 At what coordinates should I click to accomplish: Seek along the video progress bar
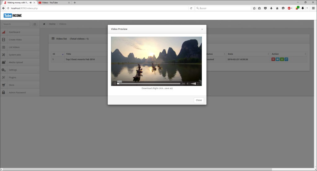(149, 83)
